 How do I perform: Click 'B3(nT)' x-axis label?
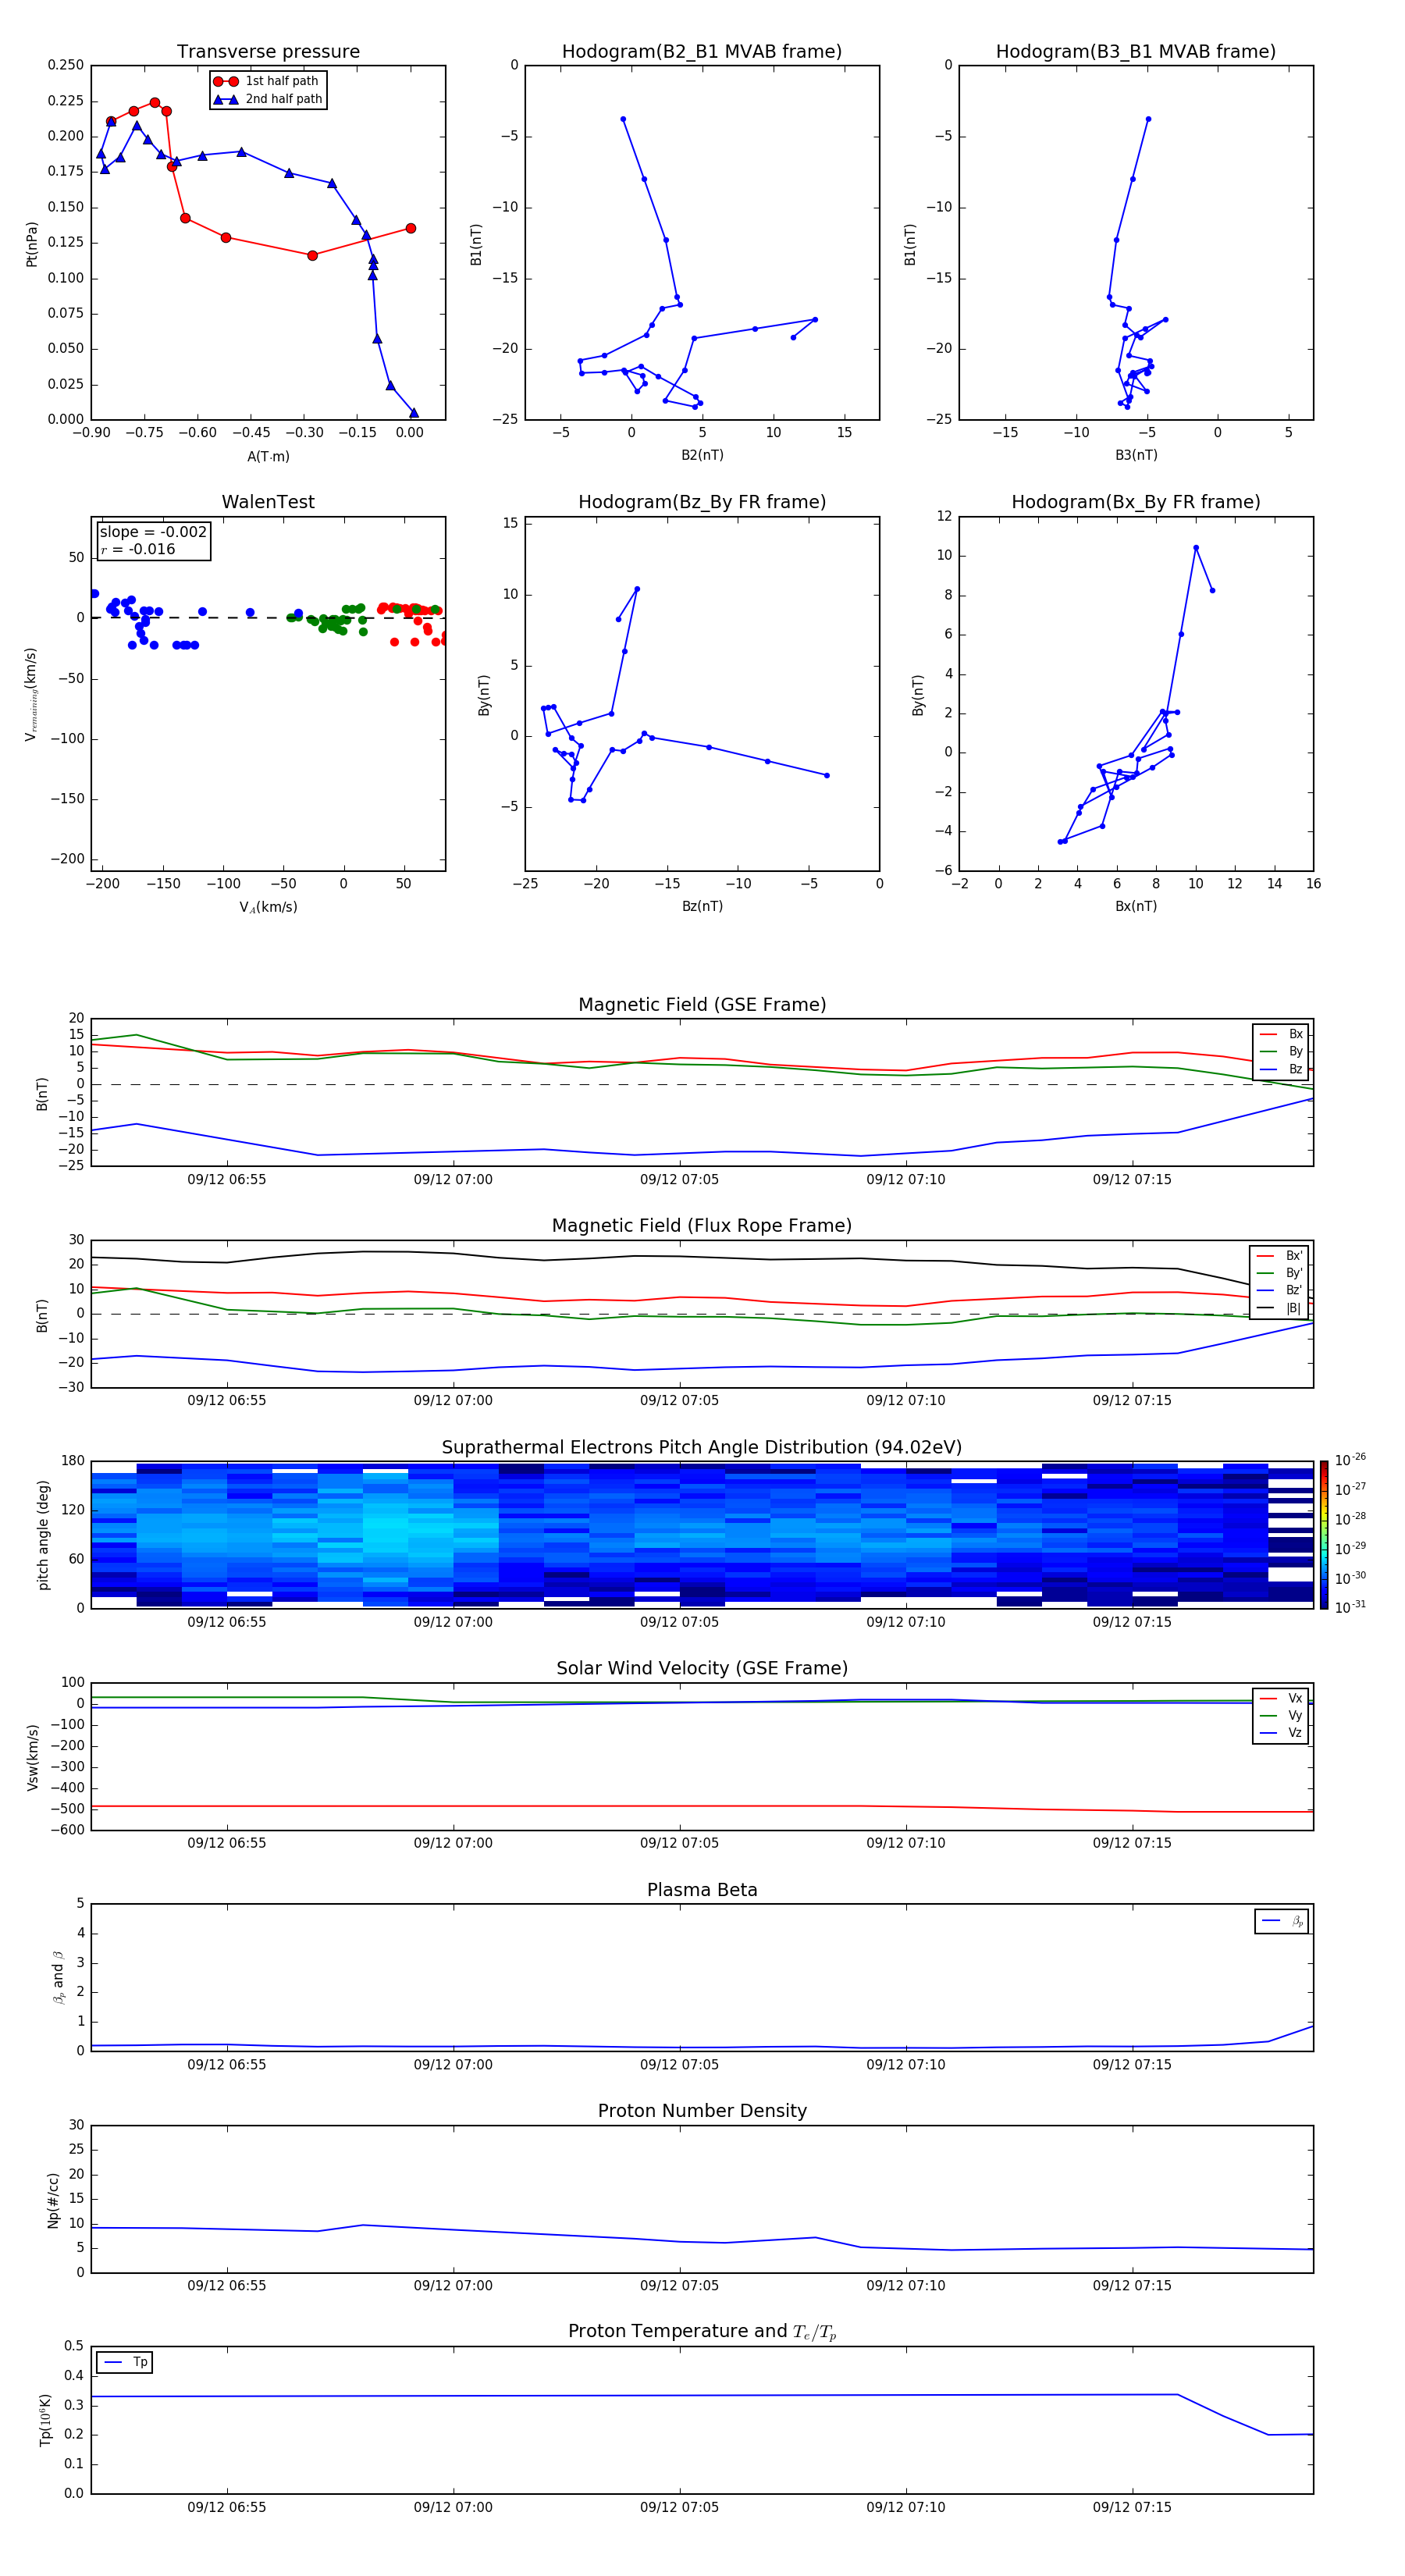click(x=1136, y=455)
